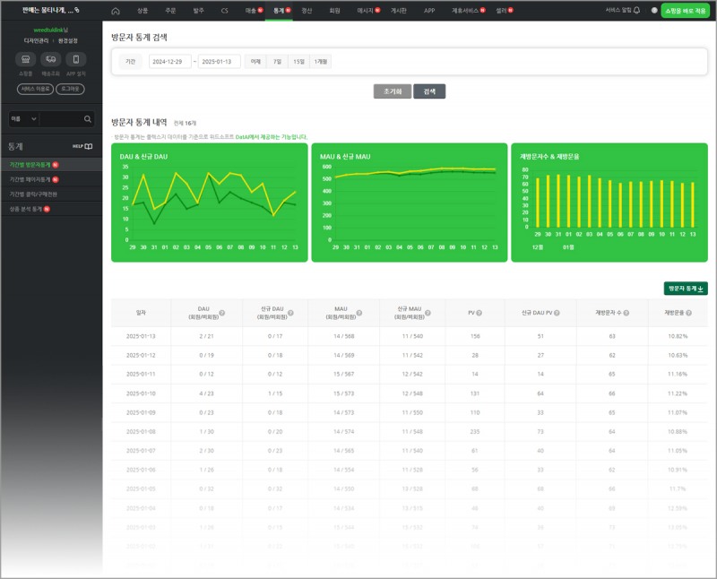The height and width of the screenshot is (579, 717).
Task: Open the HELP book icon
Action: (88, 146)
